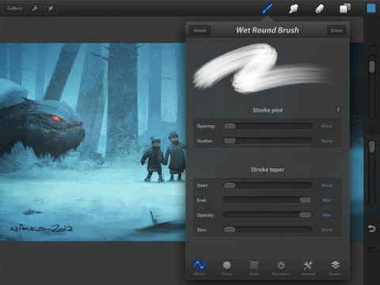The width and height of the screenshot is (380, 285).
Task: Reset the Wet Round Brush settings
Action: (199, 30)
